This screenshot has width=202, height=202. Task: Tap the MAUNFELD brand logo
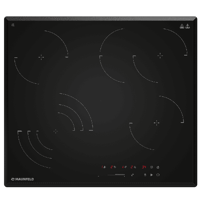pyautogui.click(x=23, y=179)
